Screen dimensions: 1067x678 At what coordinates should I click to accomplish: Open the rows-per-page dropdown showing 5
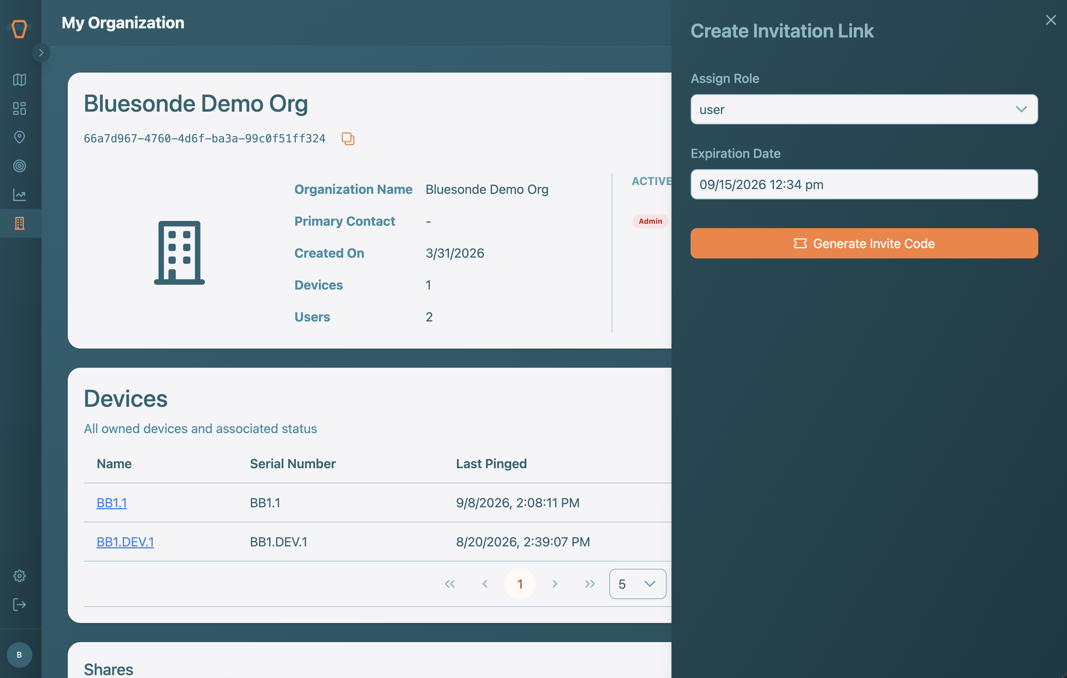coord(637,583)
